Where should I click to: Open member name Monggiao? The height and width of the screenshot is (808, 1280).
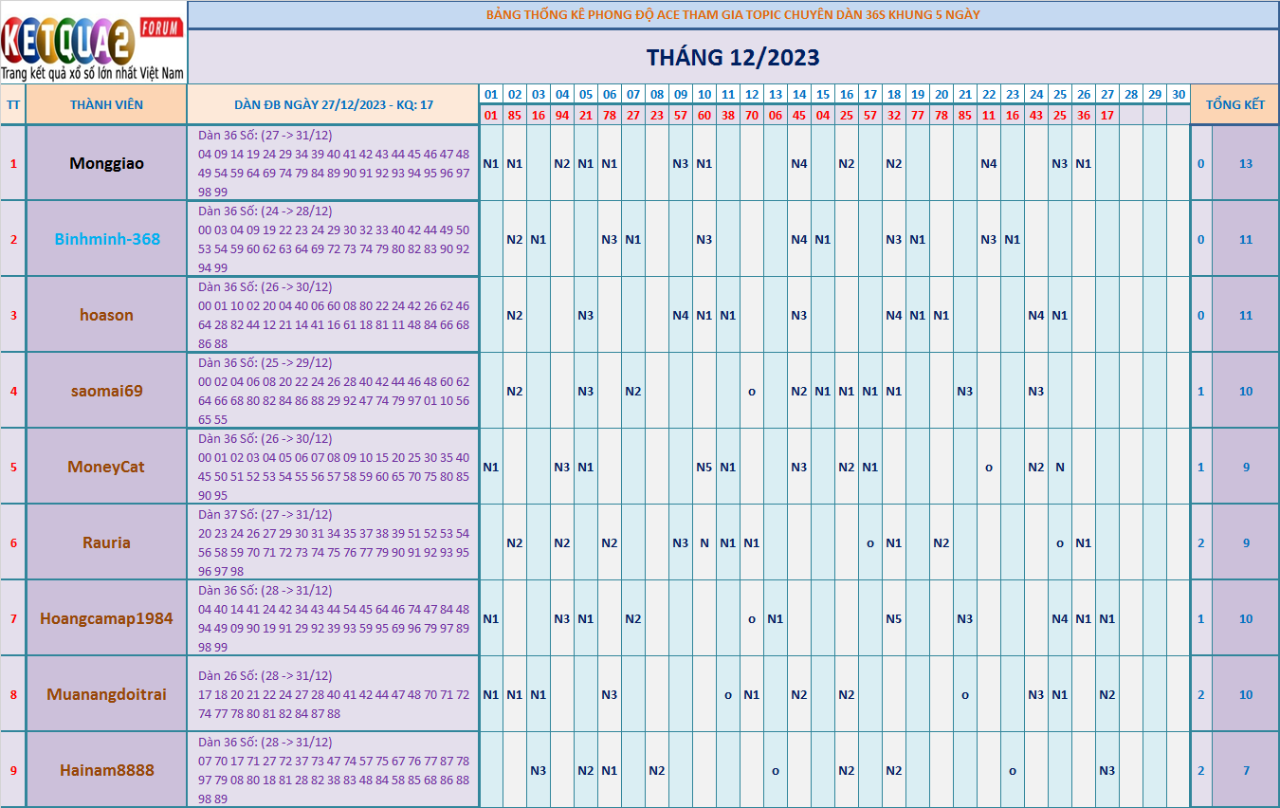106,163
